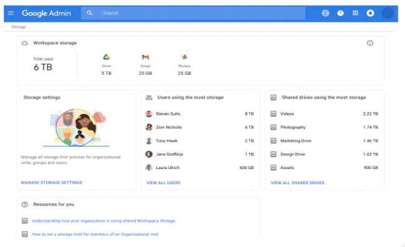The width and height of the screenshot is (405, 247).
Task: Click the users group icon beside heading
Action: click(x=149, y=97)
